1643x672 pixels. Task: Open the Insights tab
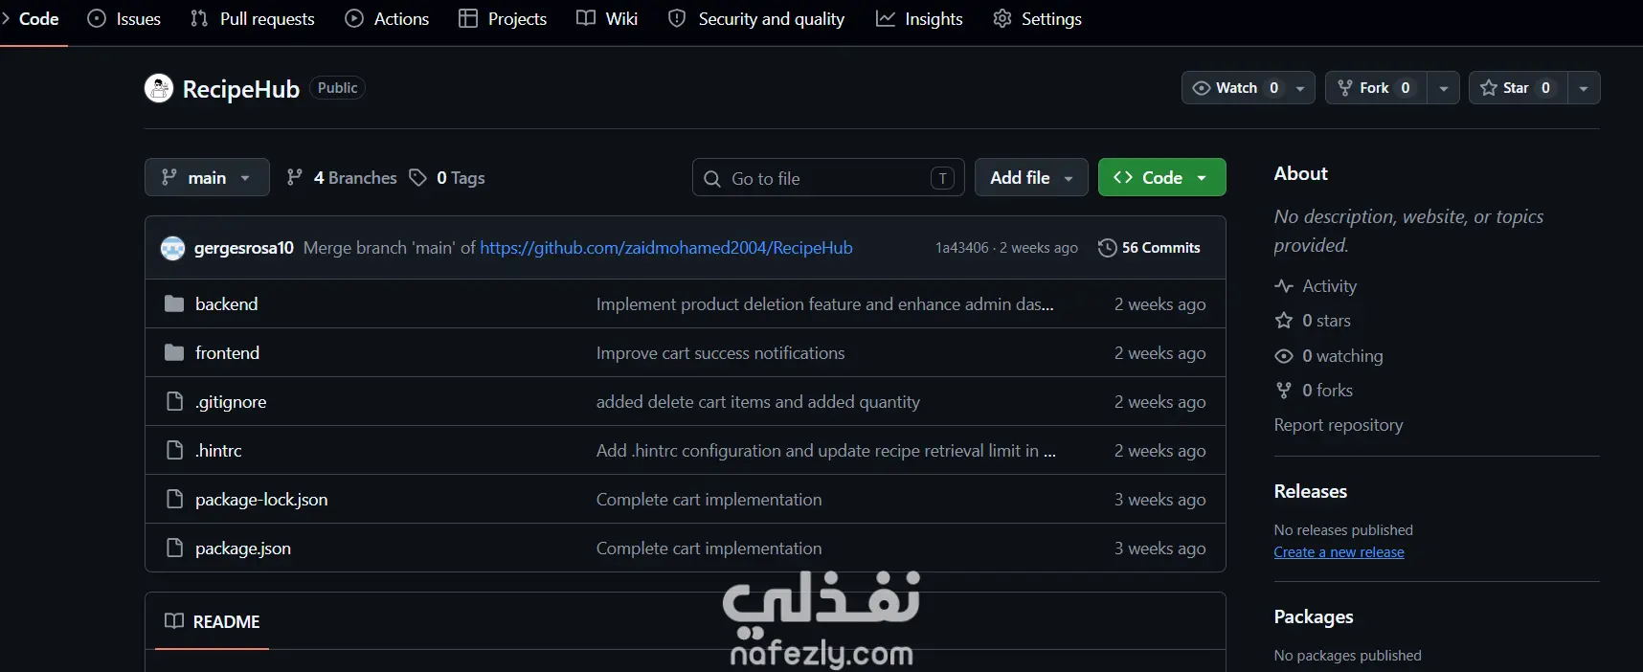click(x=919, y=19)
